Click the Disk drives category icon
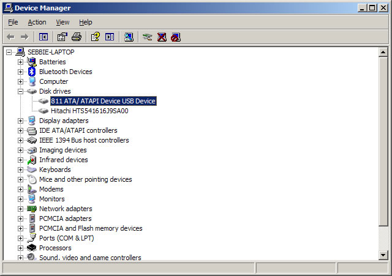Image resolution: width=392 pixels, height=276 pixels. [32, 91]
